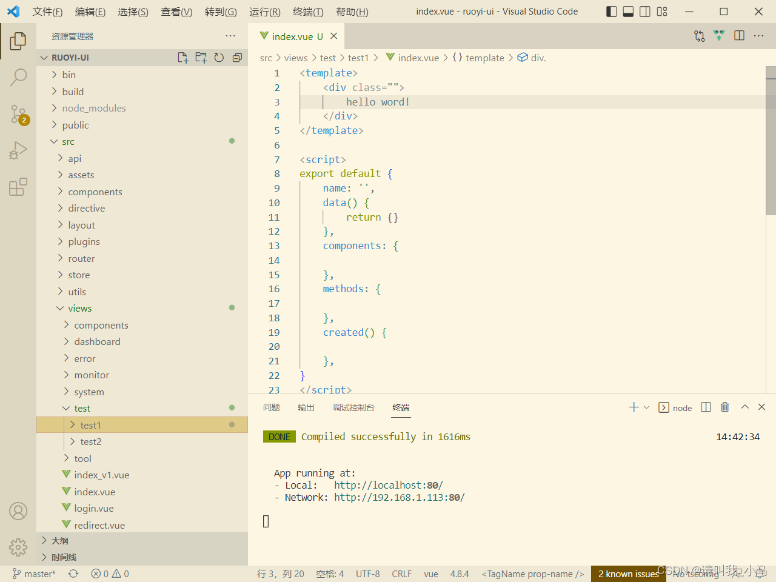The width and height of the screenshot is (776, 582).
Task: Maximize the panel size with chevron up
Action: 744,407
